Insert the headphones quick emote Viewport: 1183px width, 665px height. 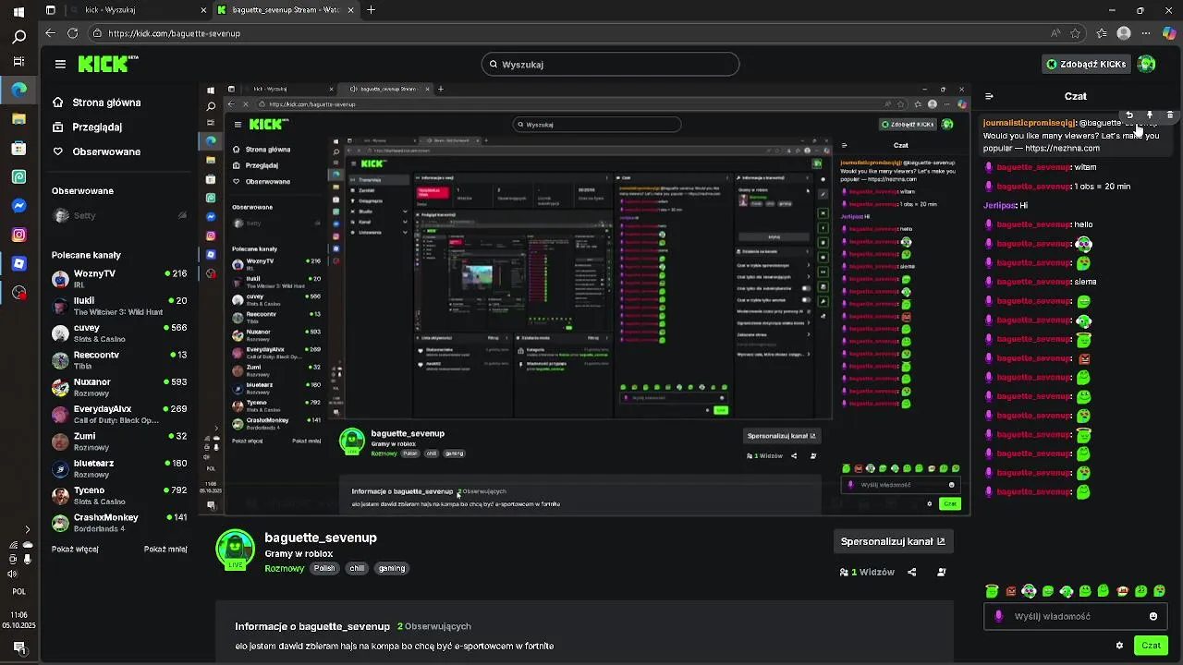pos(1030,591)
